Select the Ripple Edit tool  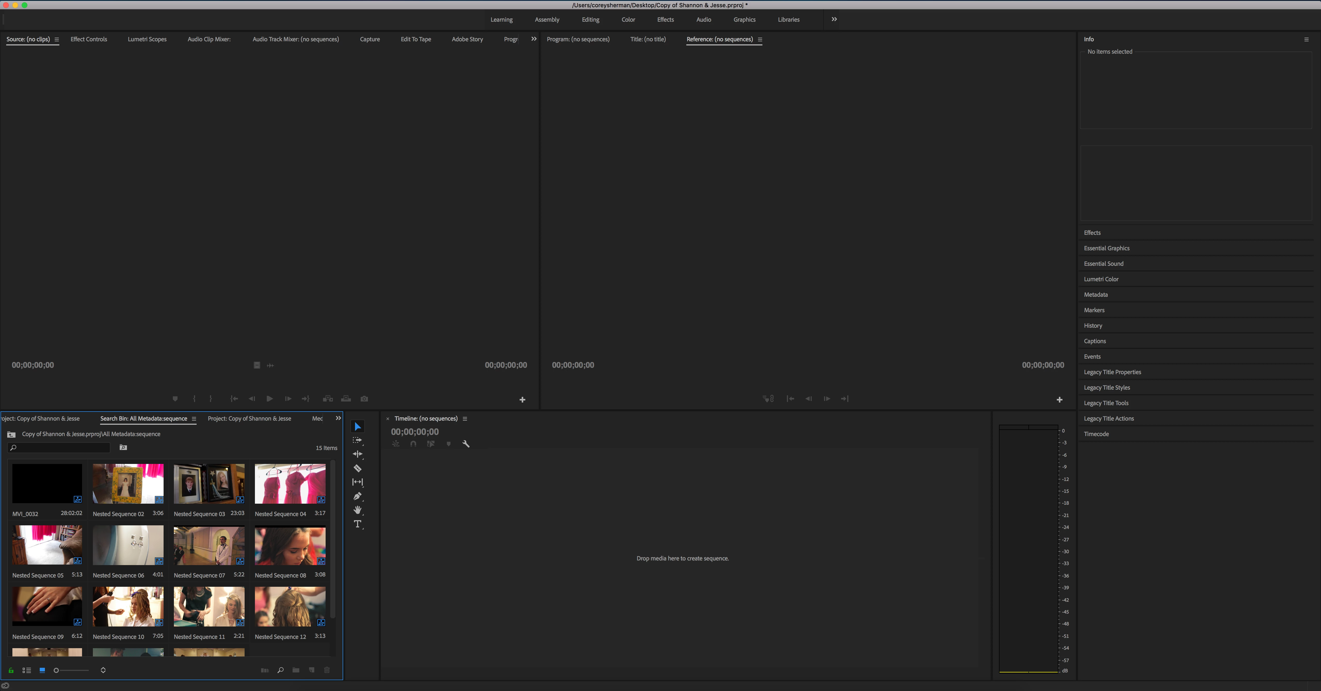357,454
